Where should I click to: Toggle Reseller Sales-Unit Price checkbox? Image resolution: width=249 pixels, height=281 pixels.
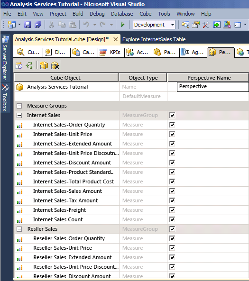pos(172,248)
